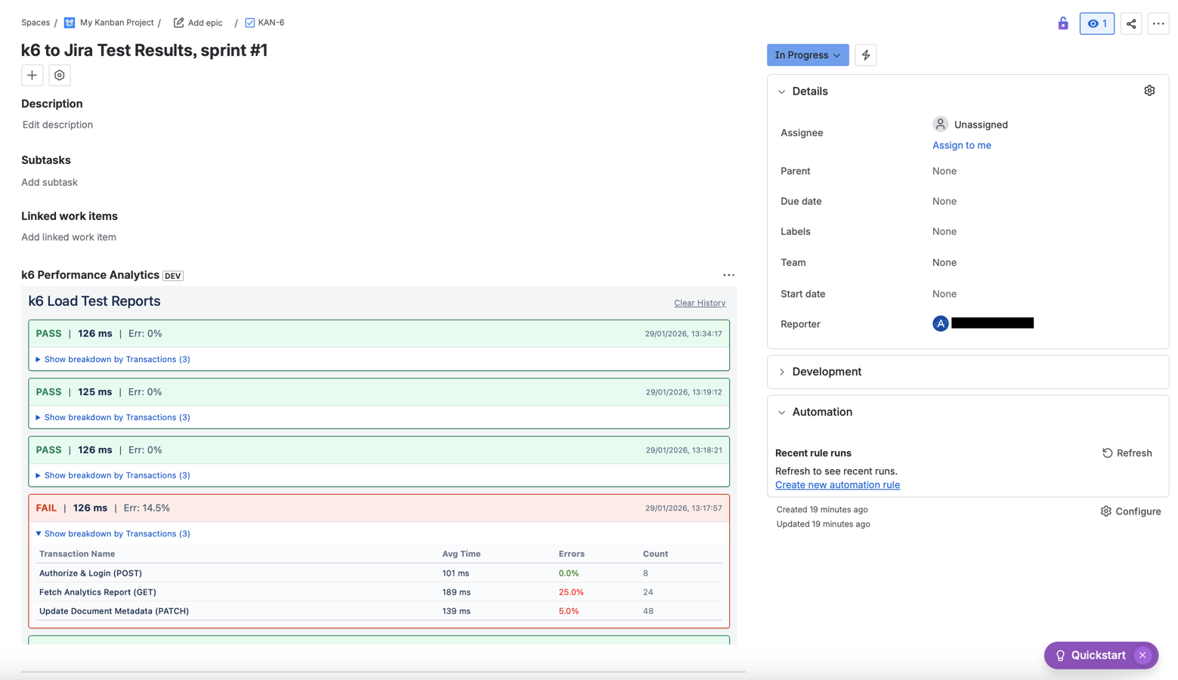Click the lightning bolt automation icon
The height and width of the screenshot is (680, 1178).
865,55
